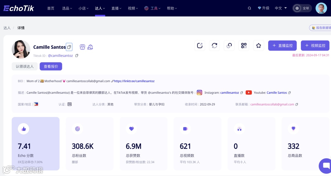The height and width of the screenshot is (176, 331).
Task: Click the headset icon on live card
Action: (x=239, y=129)
